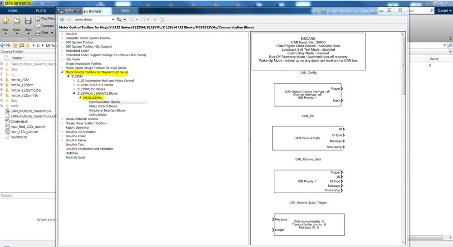Viewport: 453px width, 247px height.
Task: Go forward in Library Browser
Action: click(69, 19)
